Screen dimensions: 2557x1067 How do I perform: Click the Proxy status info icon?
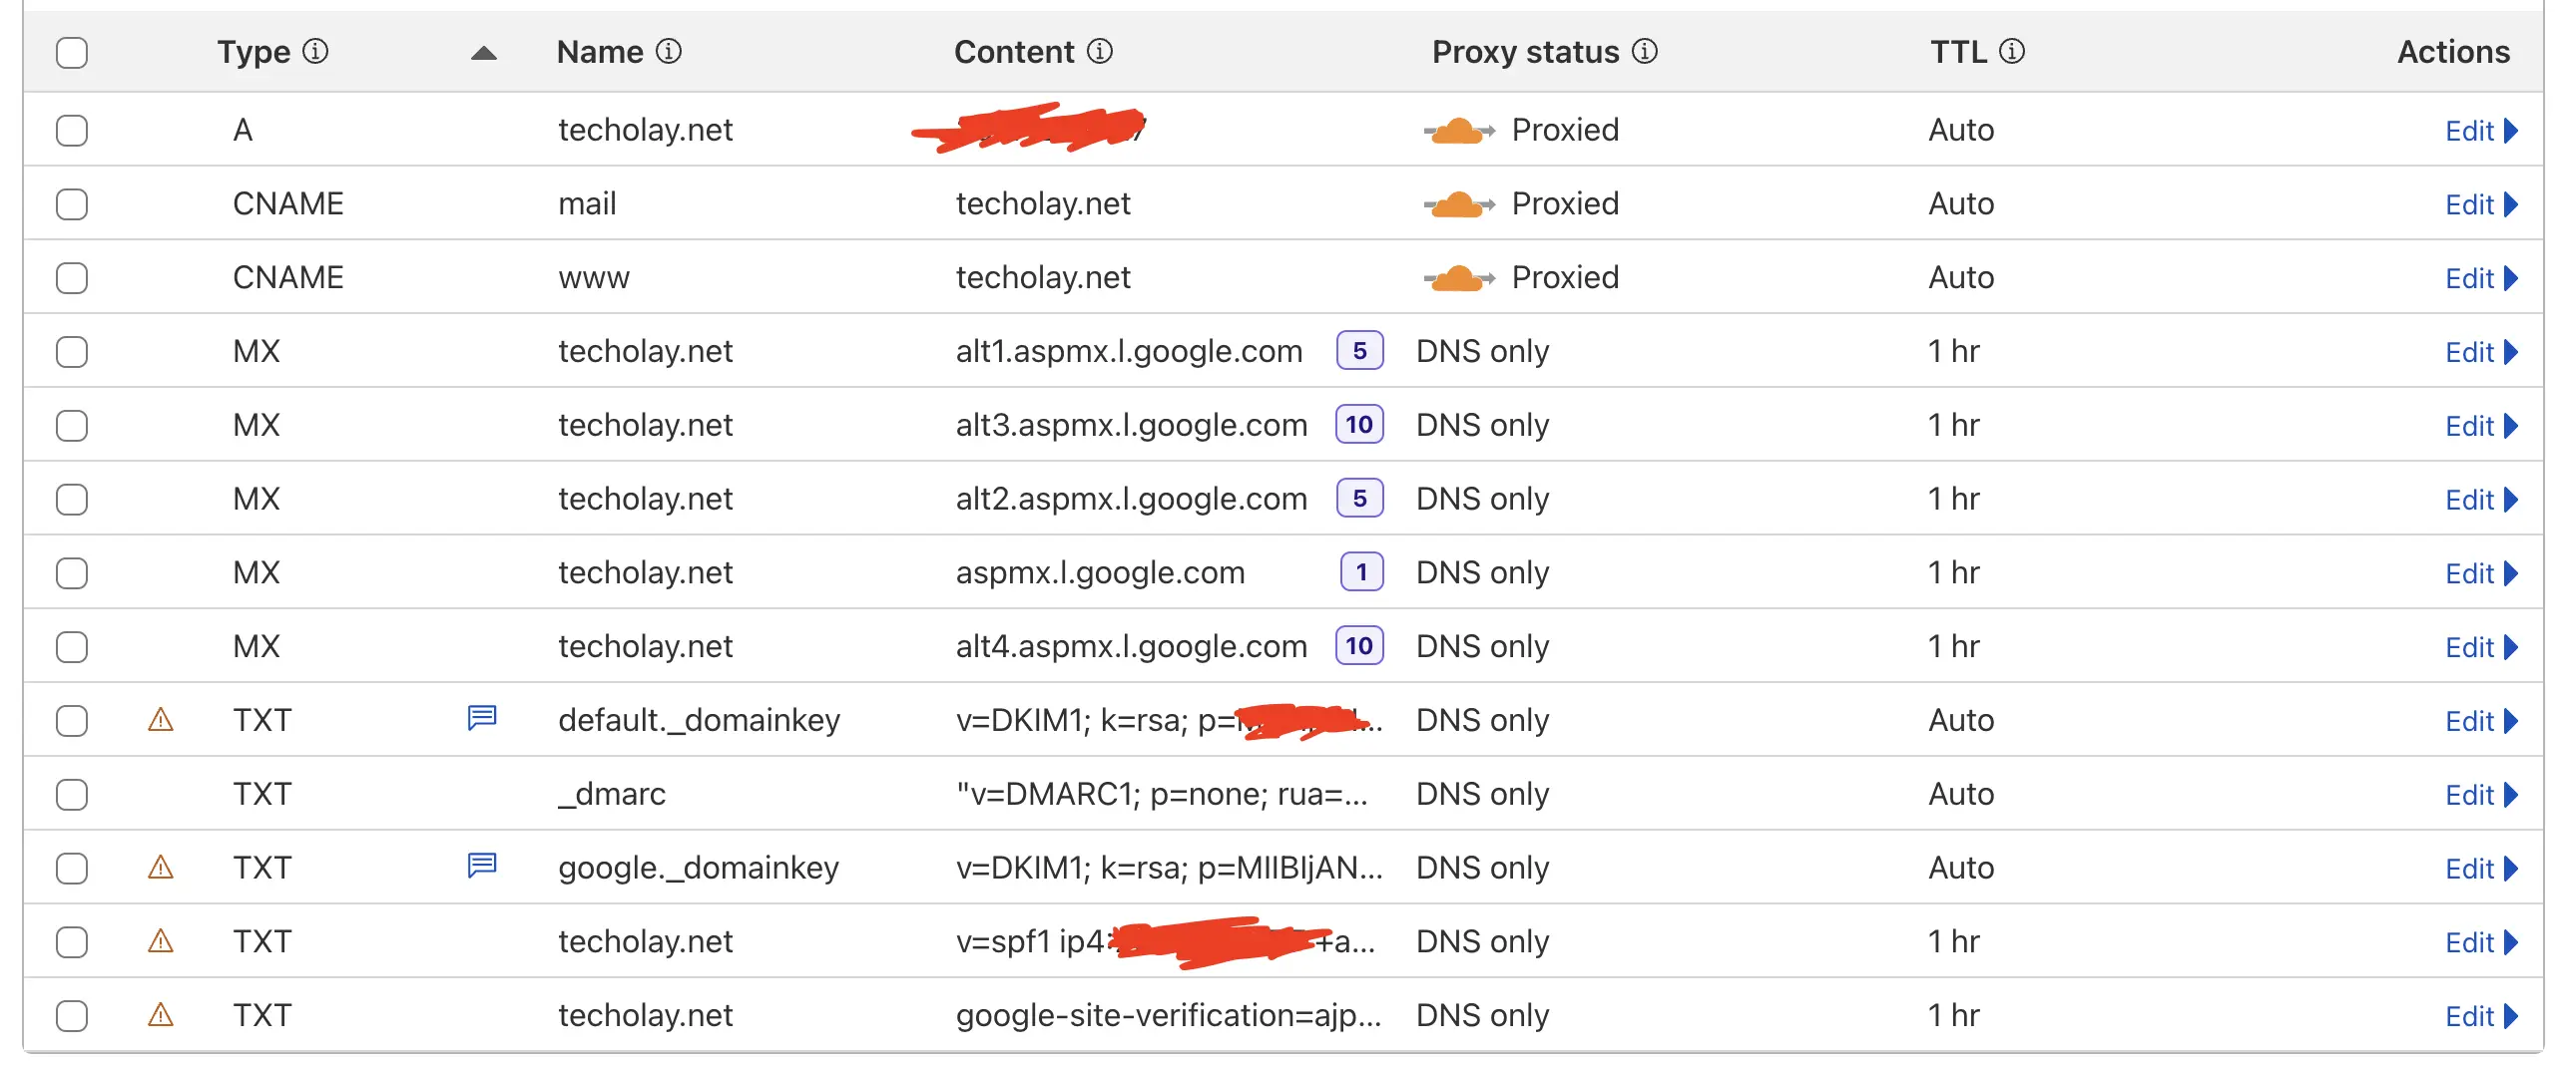click(1645, 51)
